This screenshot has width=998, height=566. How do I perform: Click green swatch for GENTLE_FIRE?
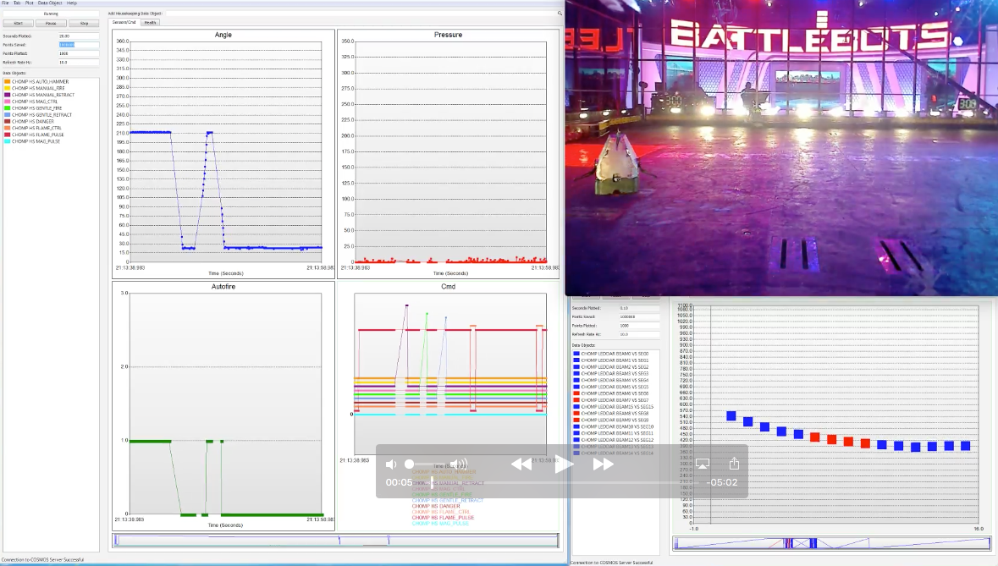click(x=7, y=108)
